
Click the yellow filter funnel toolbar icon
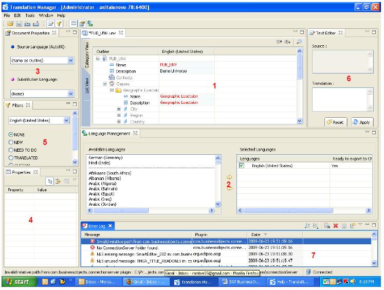point(59,24)
